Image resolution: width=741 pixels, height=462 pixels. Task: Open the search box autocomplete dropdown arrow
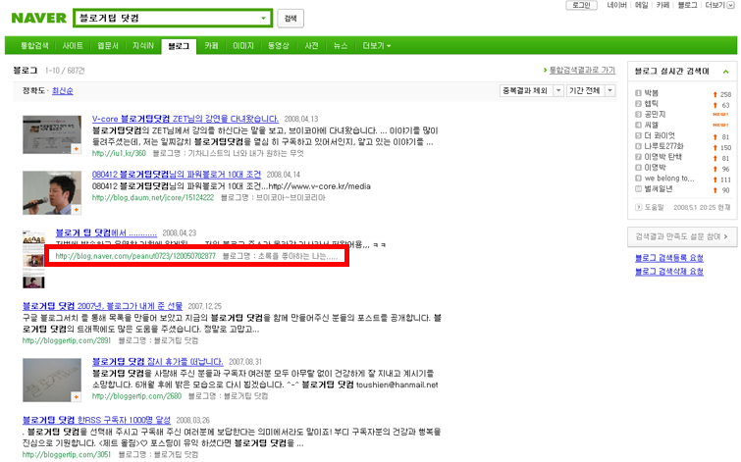[263, 18]
